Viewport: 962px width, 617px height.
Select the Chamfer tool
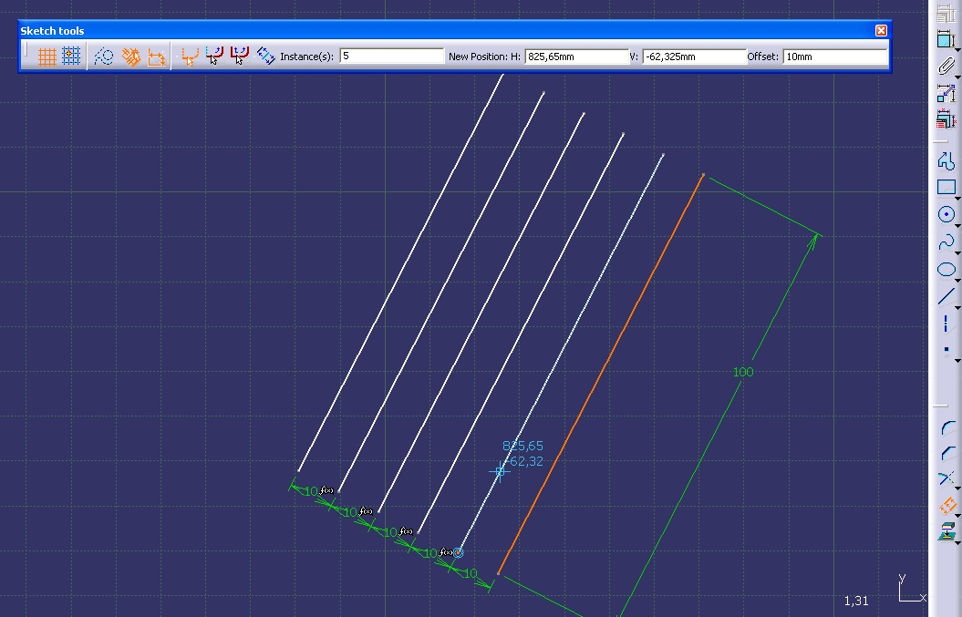point(947,453)
